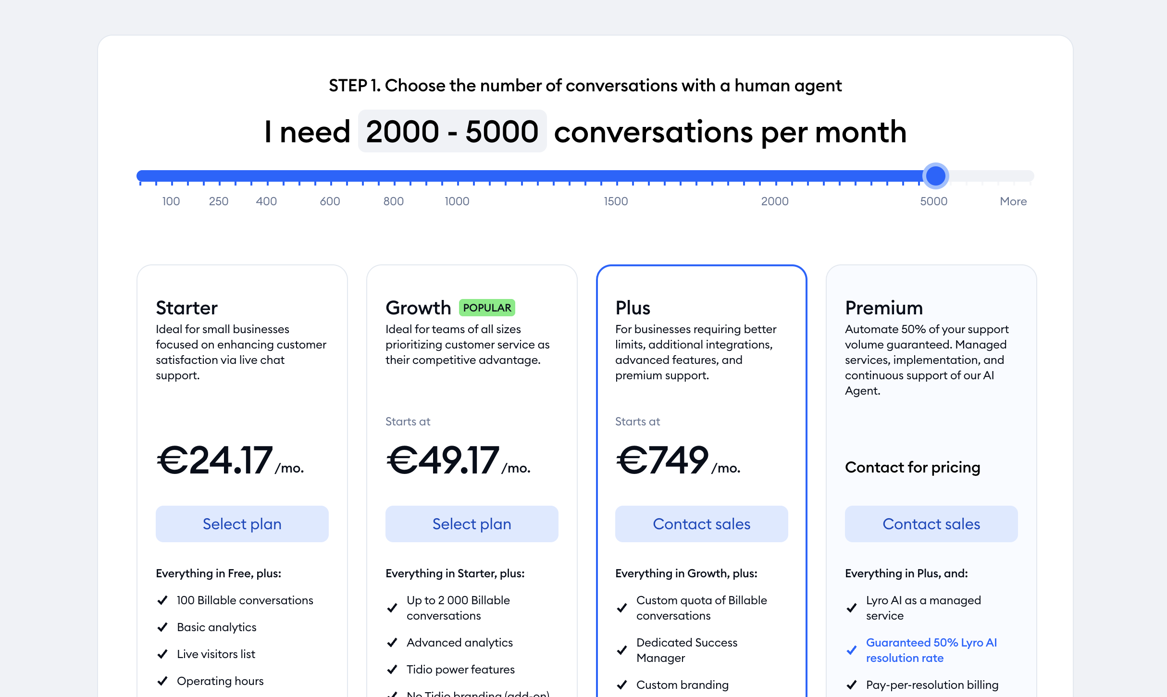Viewport: 1167px width, 697px height.
Task: Contact sales for the Plus plan
Action: [x=701, y=524]
